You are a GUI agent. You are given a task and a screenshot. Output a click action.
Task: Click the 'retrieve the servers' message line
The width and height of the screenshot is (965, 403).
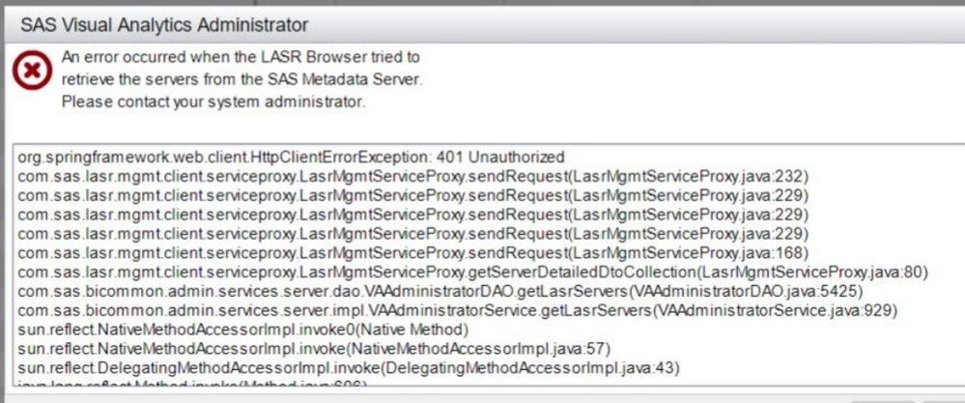pos(241,79)
